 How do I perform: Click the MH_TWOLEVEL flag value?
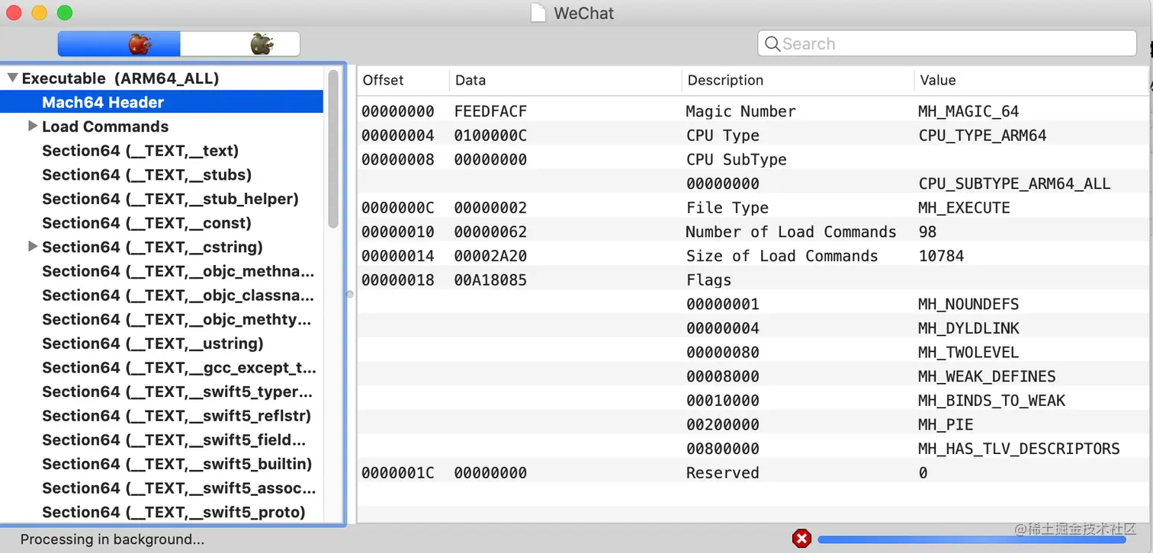(x=968, y=352)
